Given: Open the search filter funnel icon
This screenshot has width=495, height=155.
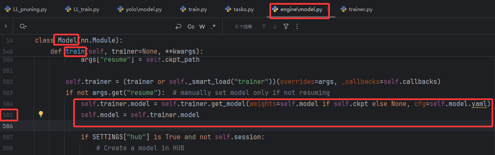Looking at the screenshot, I should click(286, 26).
